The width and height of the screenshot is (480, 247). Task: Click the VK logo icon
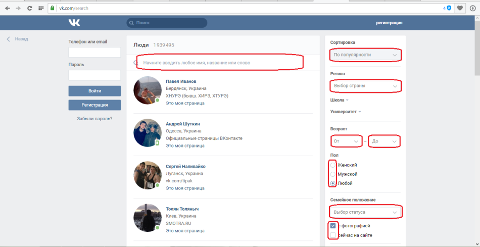(74, 23)
